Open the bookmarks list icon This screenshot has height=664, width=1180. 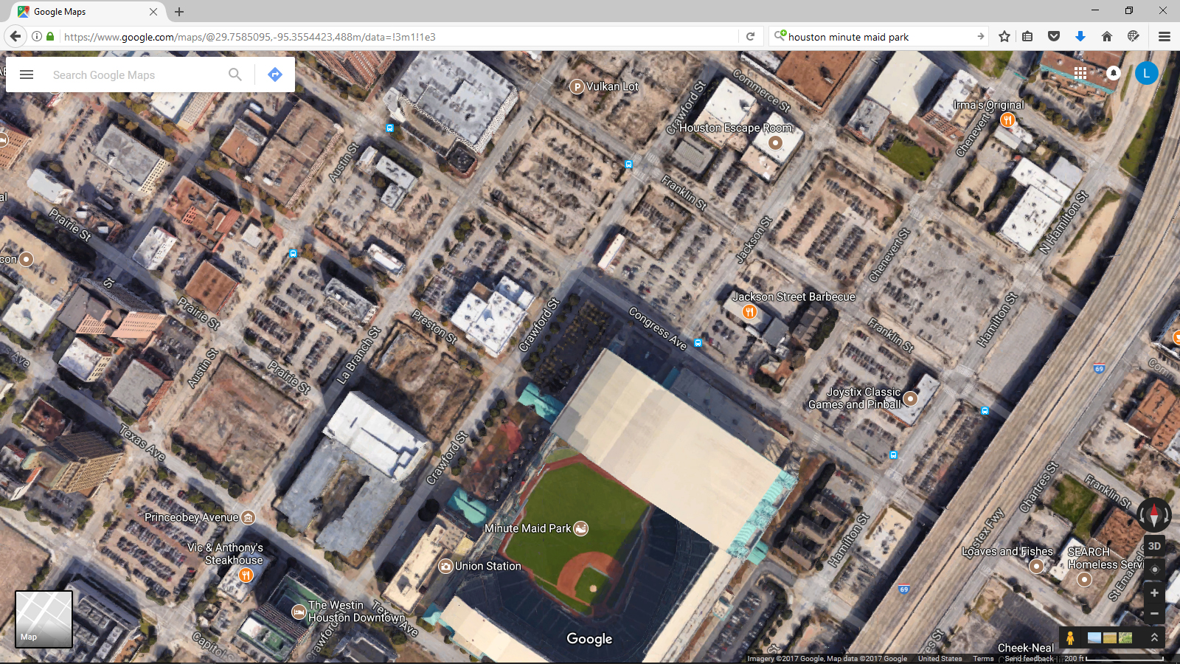(1027, 36)
